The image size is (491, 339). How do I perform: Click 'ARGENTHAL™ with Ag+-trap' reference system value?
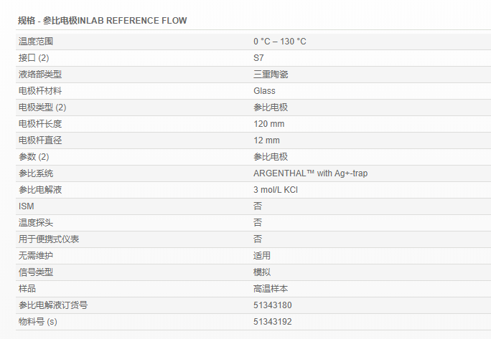tap(311, 173)
